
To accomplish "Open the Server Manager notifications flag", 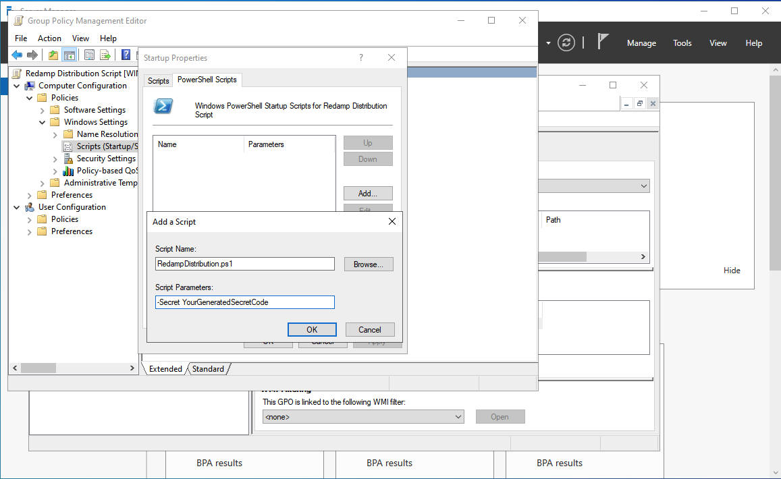I will (603, 42).
